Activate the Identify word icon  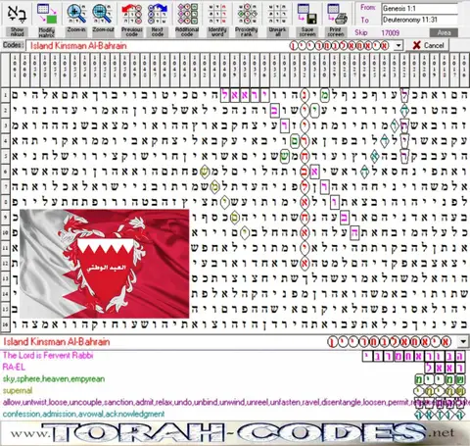[217, 14]
